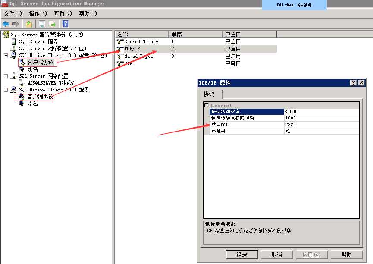
Task: Select SQL Server 配置管理器 (本地) root node
Action: point(47,35)
